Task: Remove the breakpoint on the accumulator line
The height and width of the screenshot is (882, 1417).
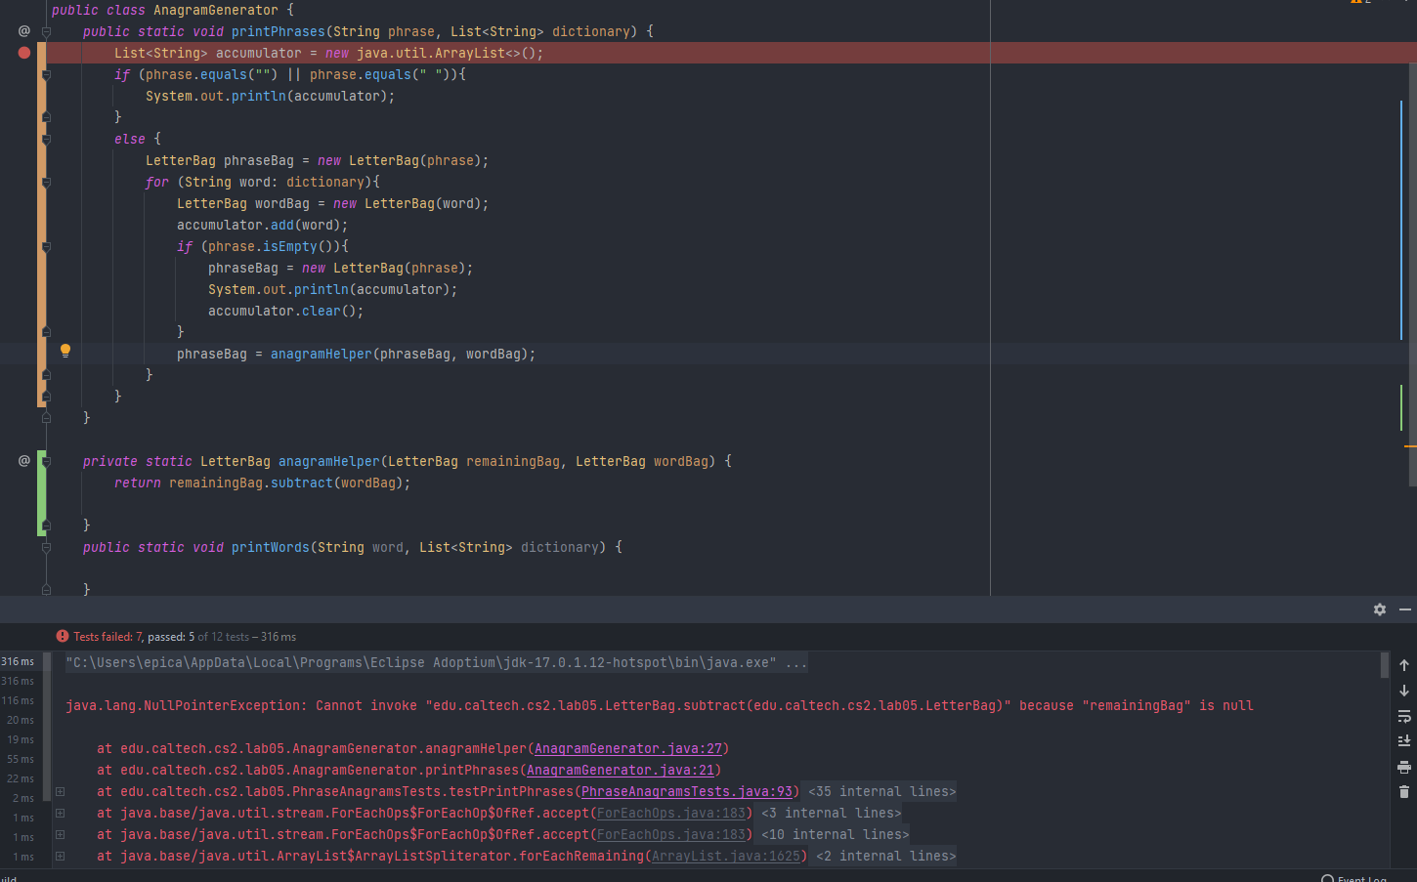Action: 24,53
